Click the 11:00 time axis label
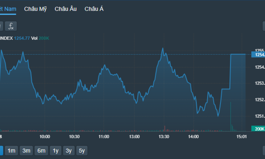 [104, 137]
